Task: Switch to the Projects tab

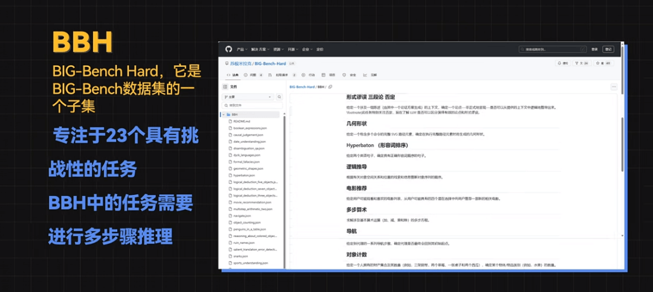Action: pos(328,75)
